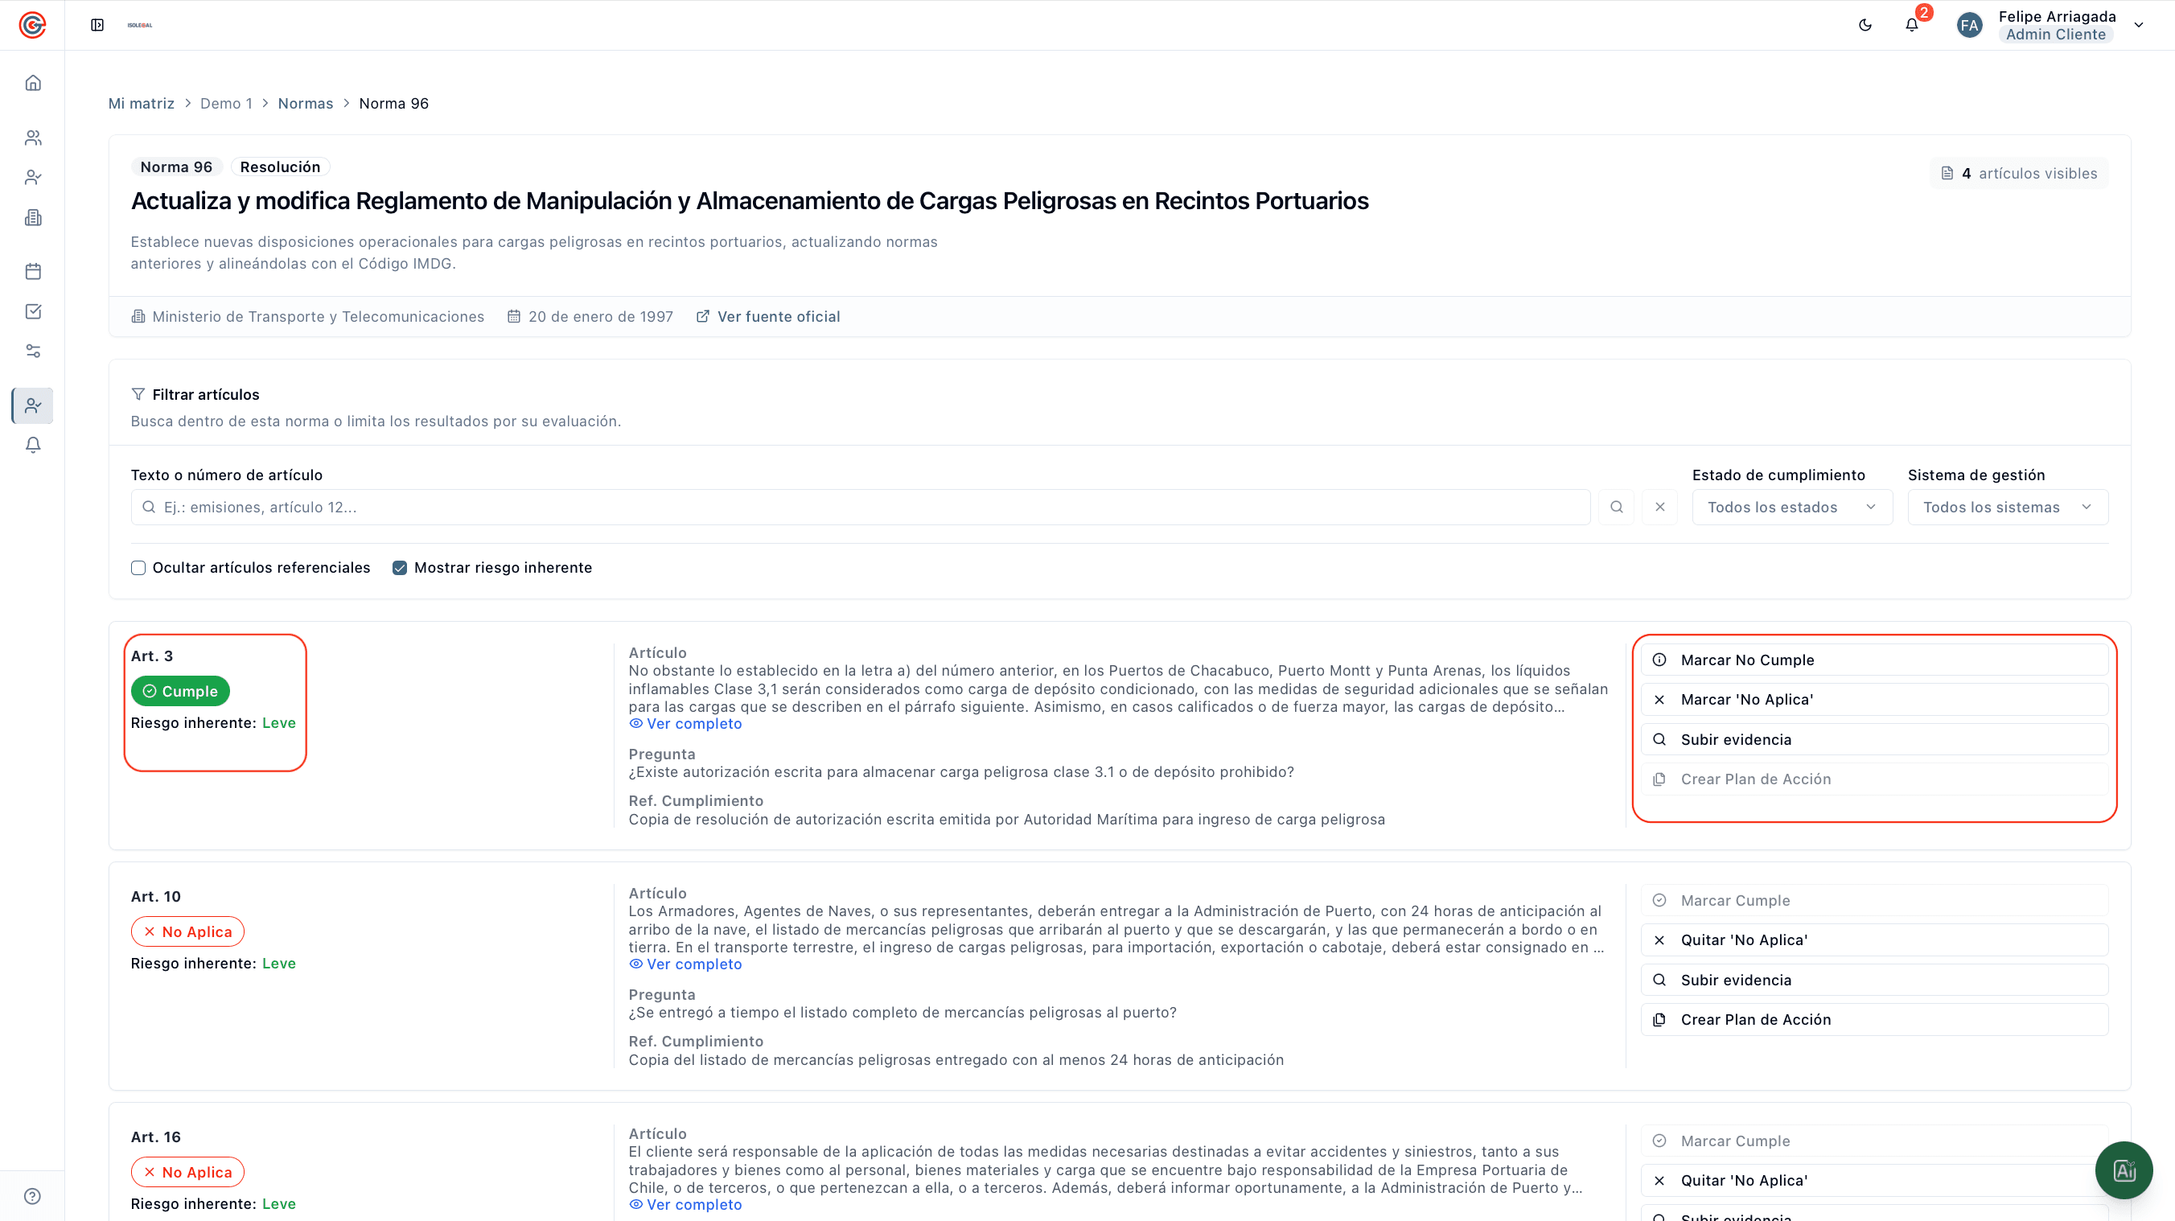The image size is (2175, 1221).
Task: Open Ver completo link in Art. 3
Action: click(x=685, y=724)
